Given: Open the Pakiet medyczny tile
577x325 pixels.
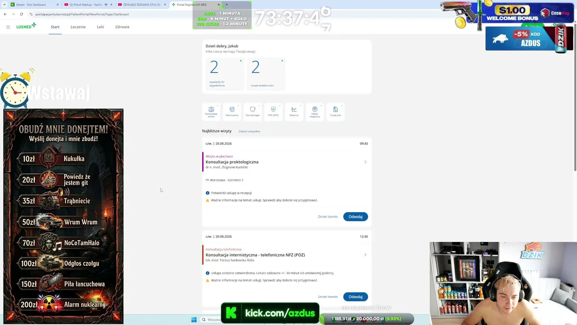Looking at the screenshot, I should (315, 111).
